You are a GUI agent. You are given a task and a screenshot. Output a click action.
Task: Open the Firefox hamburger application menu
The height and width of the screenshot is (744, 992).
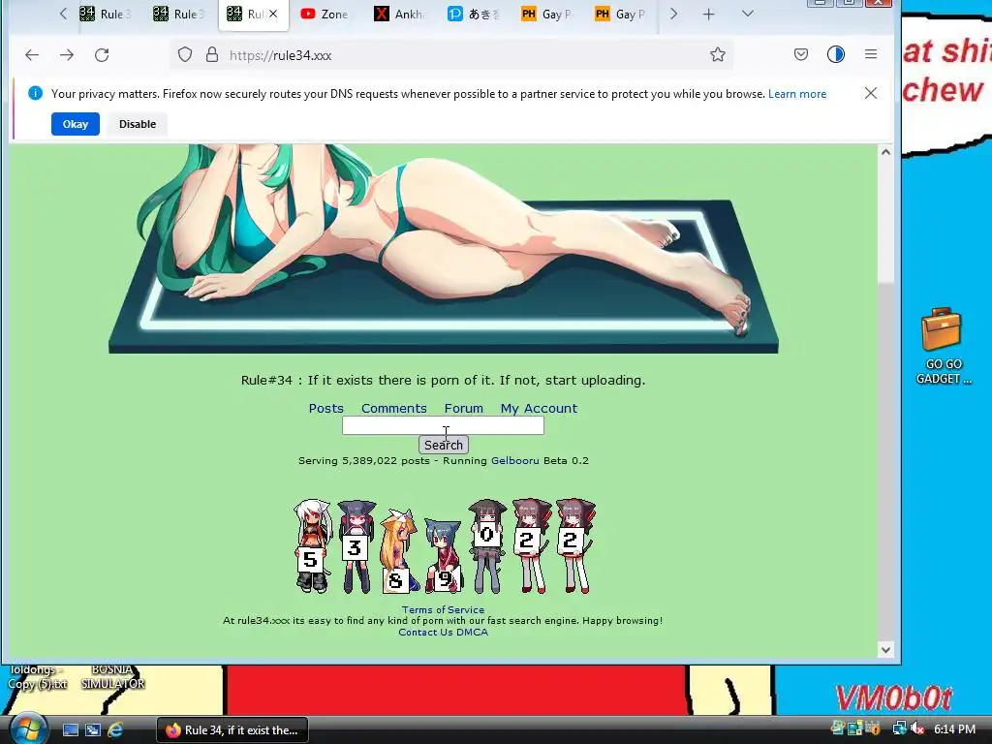[x=871, y=54]
